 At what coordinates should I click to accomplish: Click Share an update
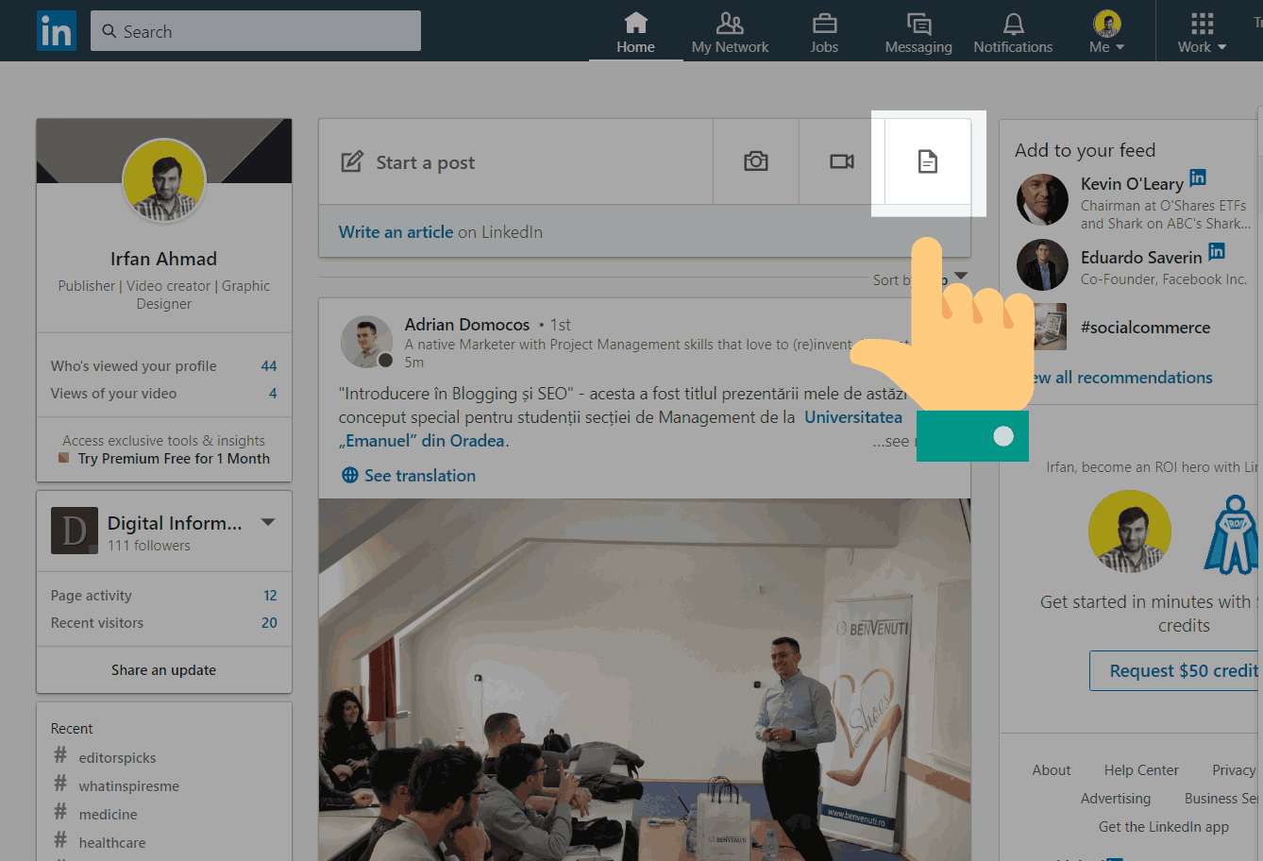[x=163, y=669]
